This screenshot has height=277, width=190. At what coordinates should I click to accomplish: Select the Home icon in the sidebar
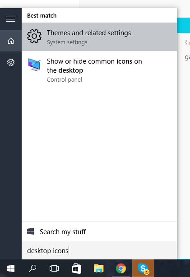coord(11,41)
